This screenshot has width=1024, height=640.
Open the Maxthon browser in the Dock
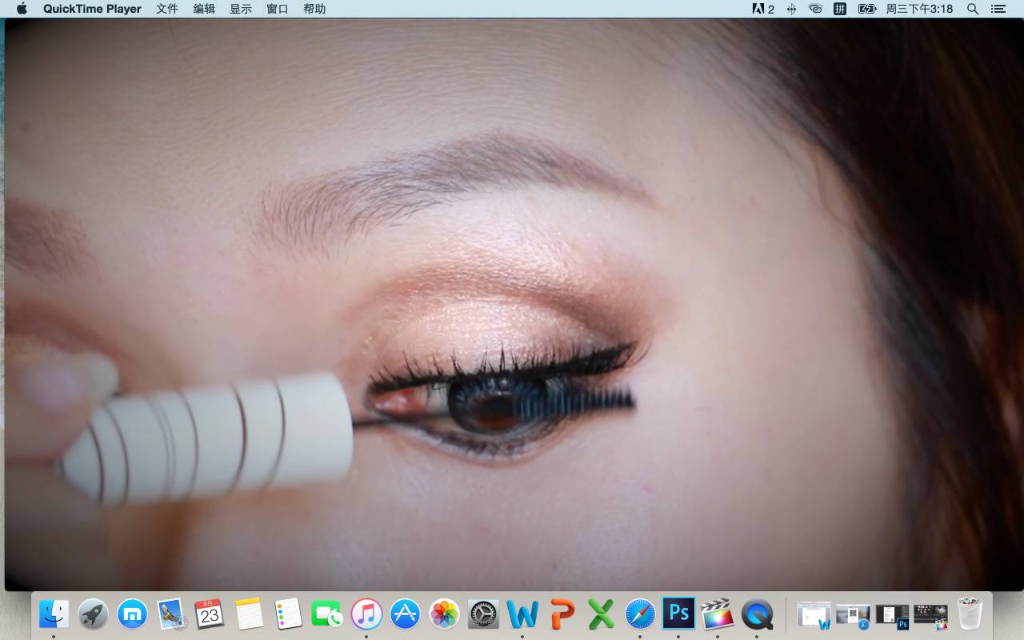click(x=132, y=614)
